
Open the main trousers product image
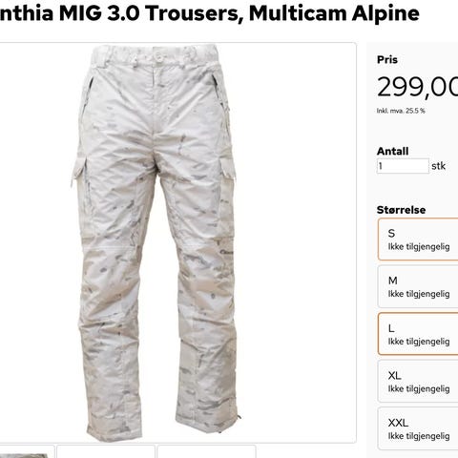177,242
